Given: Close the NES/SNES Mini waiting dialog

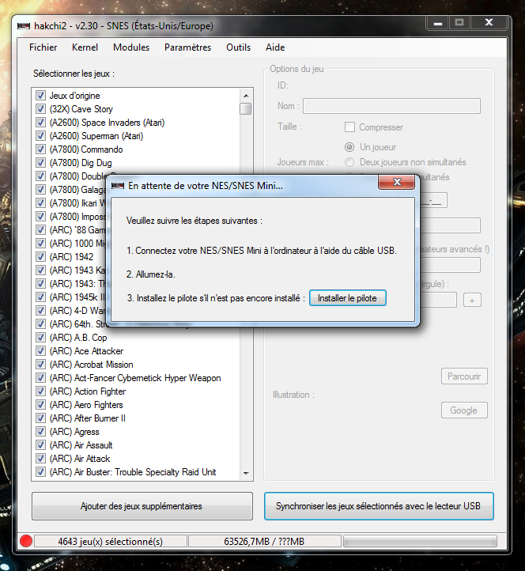Looking at the screenshot, I should [396, 182].
